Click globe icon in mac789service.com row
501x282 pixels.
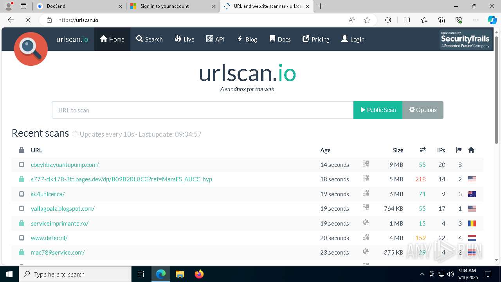pyautogui.click(x=366, y=251)
